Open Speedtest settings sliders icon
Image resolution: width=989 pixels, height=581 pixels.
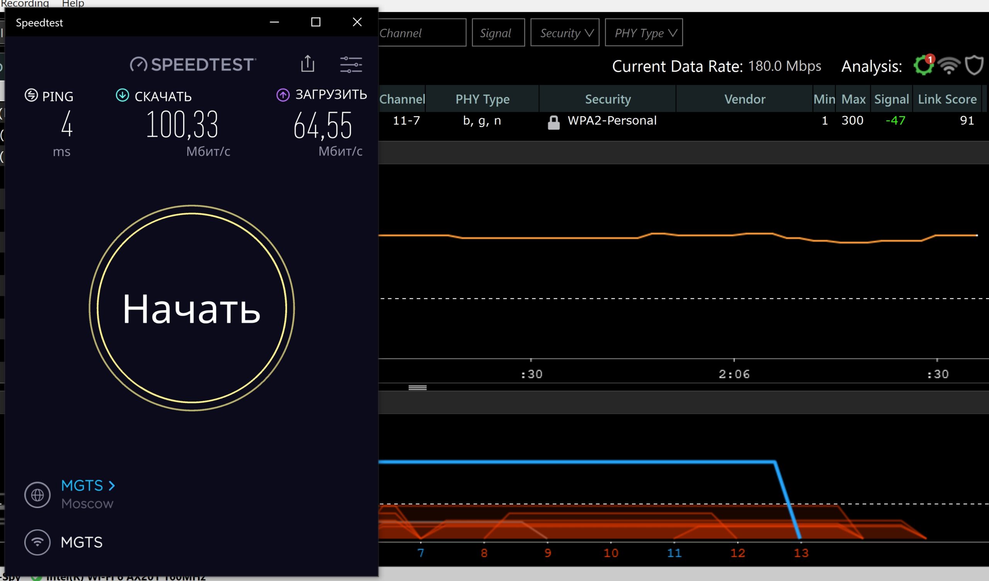click(351, 65)
